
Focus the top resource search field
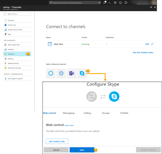(x=75, y=3)
